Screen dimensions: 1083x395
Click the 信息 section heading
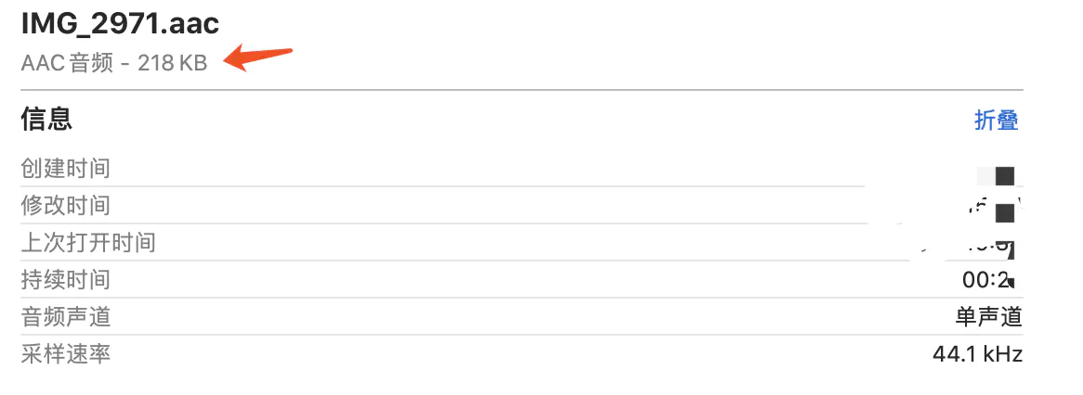46,120
